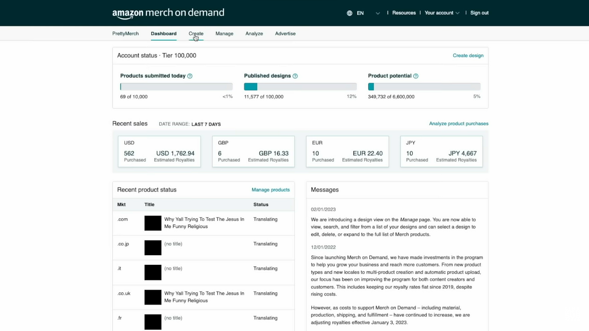Viewport: 589px width, 331px height.
Task: Click Translating status in the .co.uk row
Action: point(265,293)
